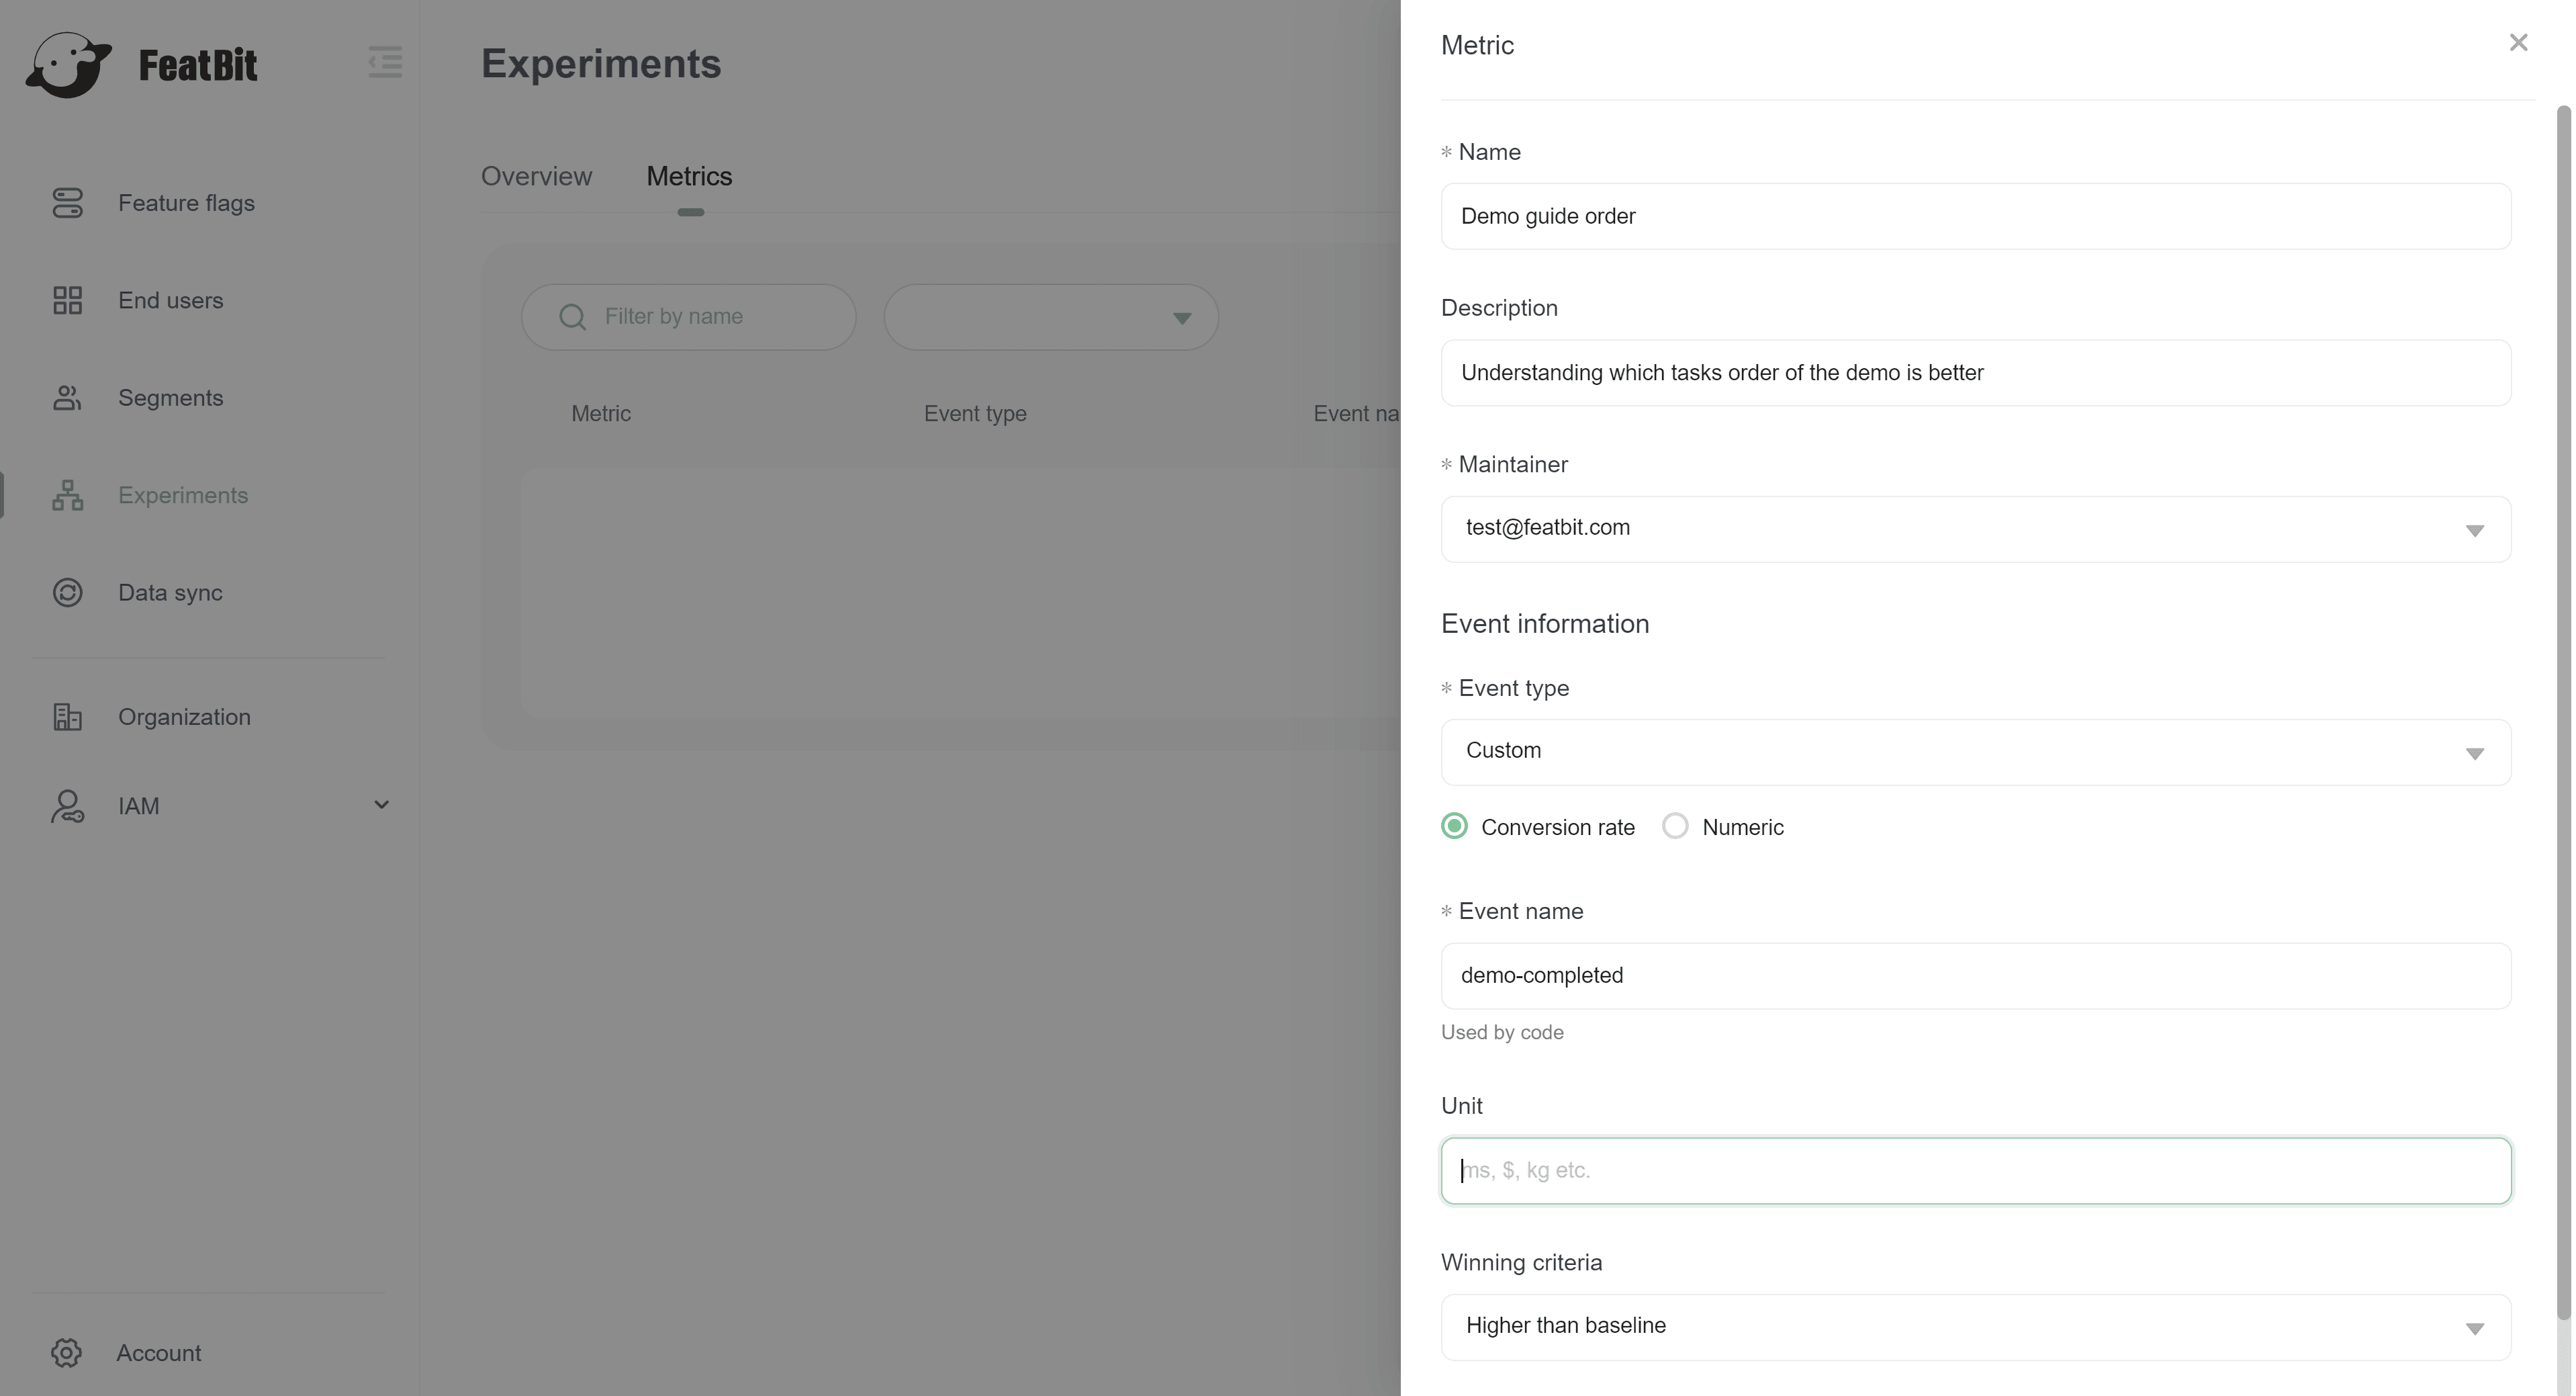Click the FeatBit logo icon
2576x1396 pixels.
tap(68, 65)
